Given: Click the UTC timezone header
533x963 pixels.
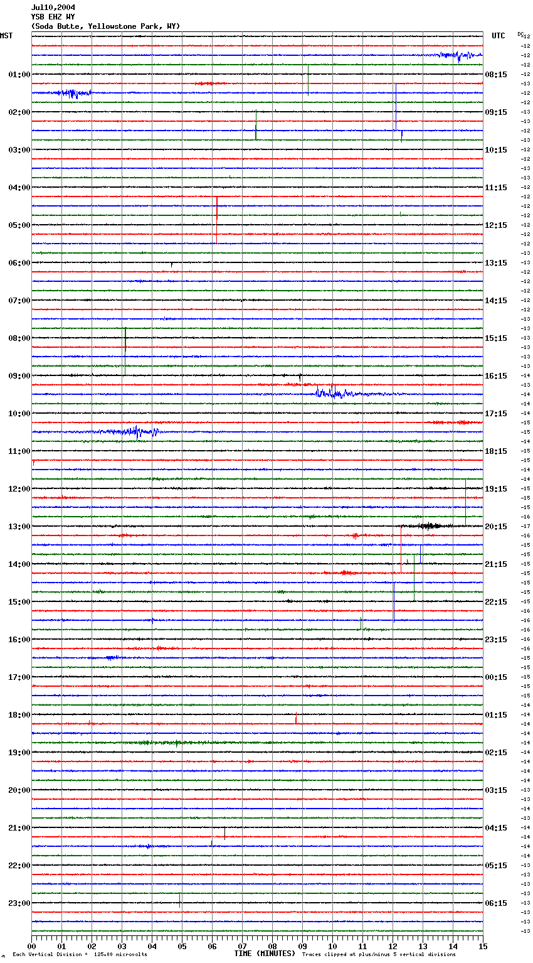Looking at the screenshot, I should (499, 36).
